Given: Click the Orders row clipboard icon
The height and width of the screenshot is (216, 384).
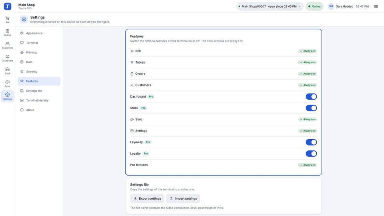Looking at the screenshot, I should click(x=132, y=74).
